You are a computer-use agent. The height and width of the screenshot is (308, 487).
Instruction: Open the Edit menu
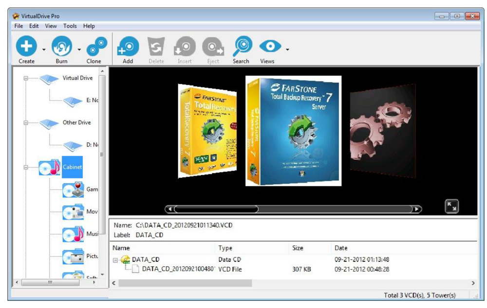pos(34,26)
